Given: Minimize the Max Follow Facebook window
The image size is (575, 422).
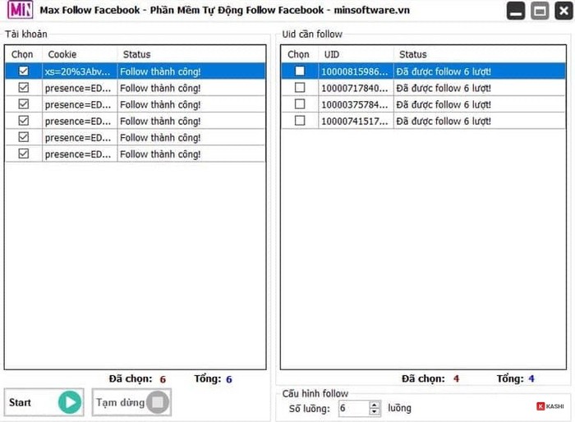Looking at the screenshot, I should (x=516, y=11).
